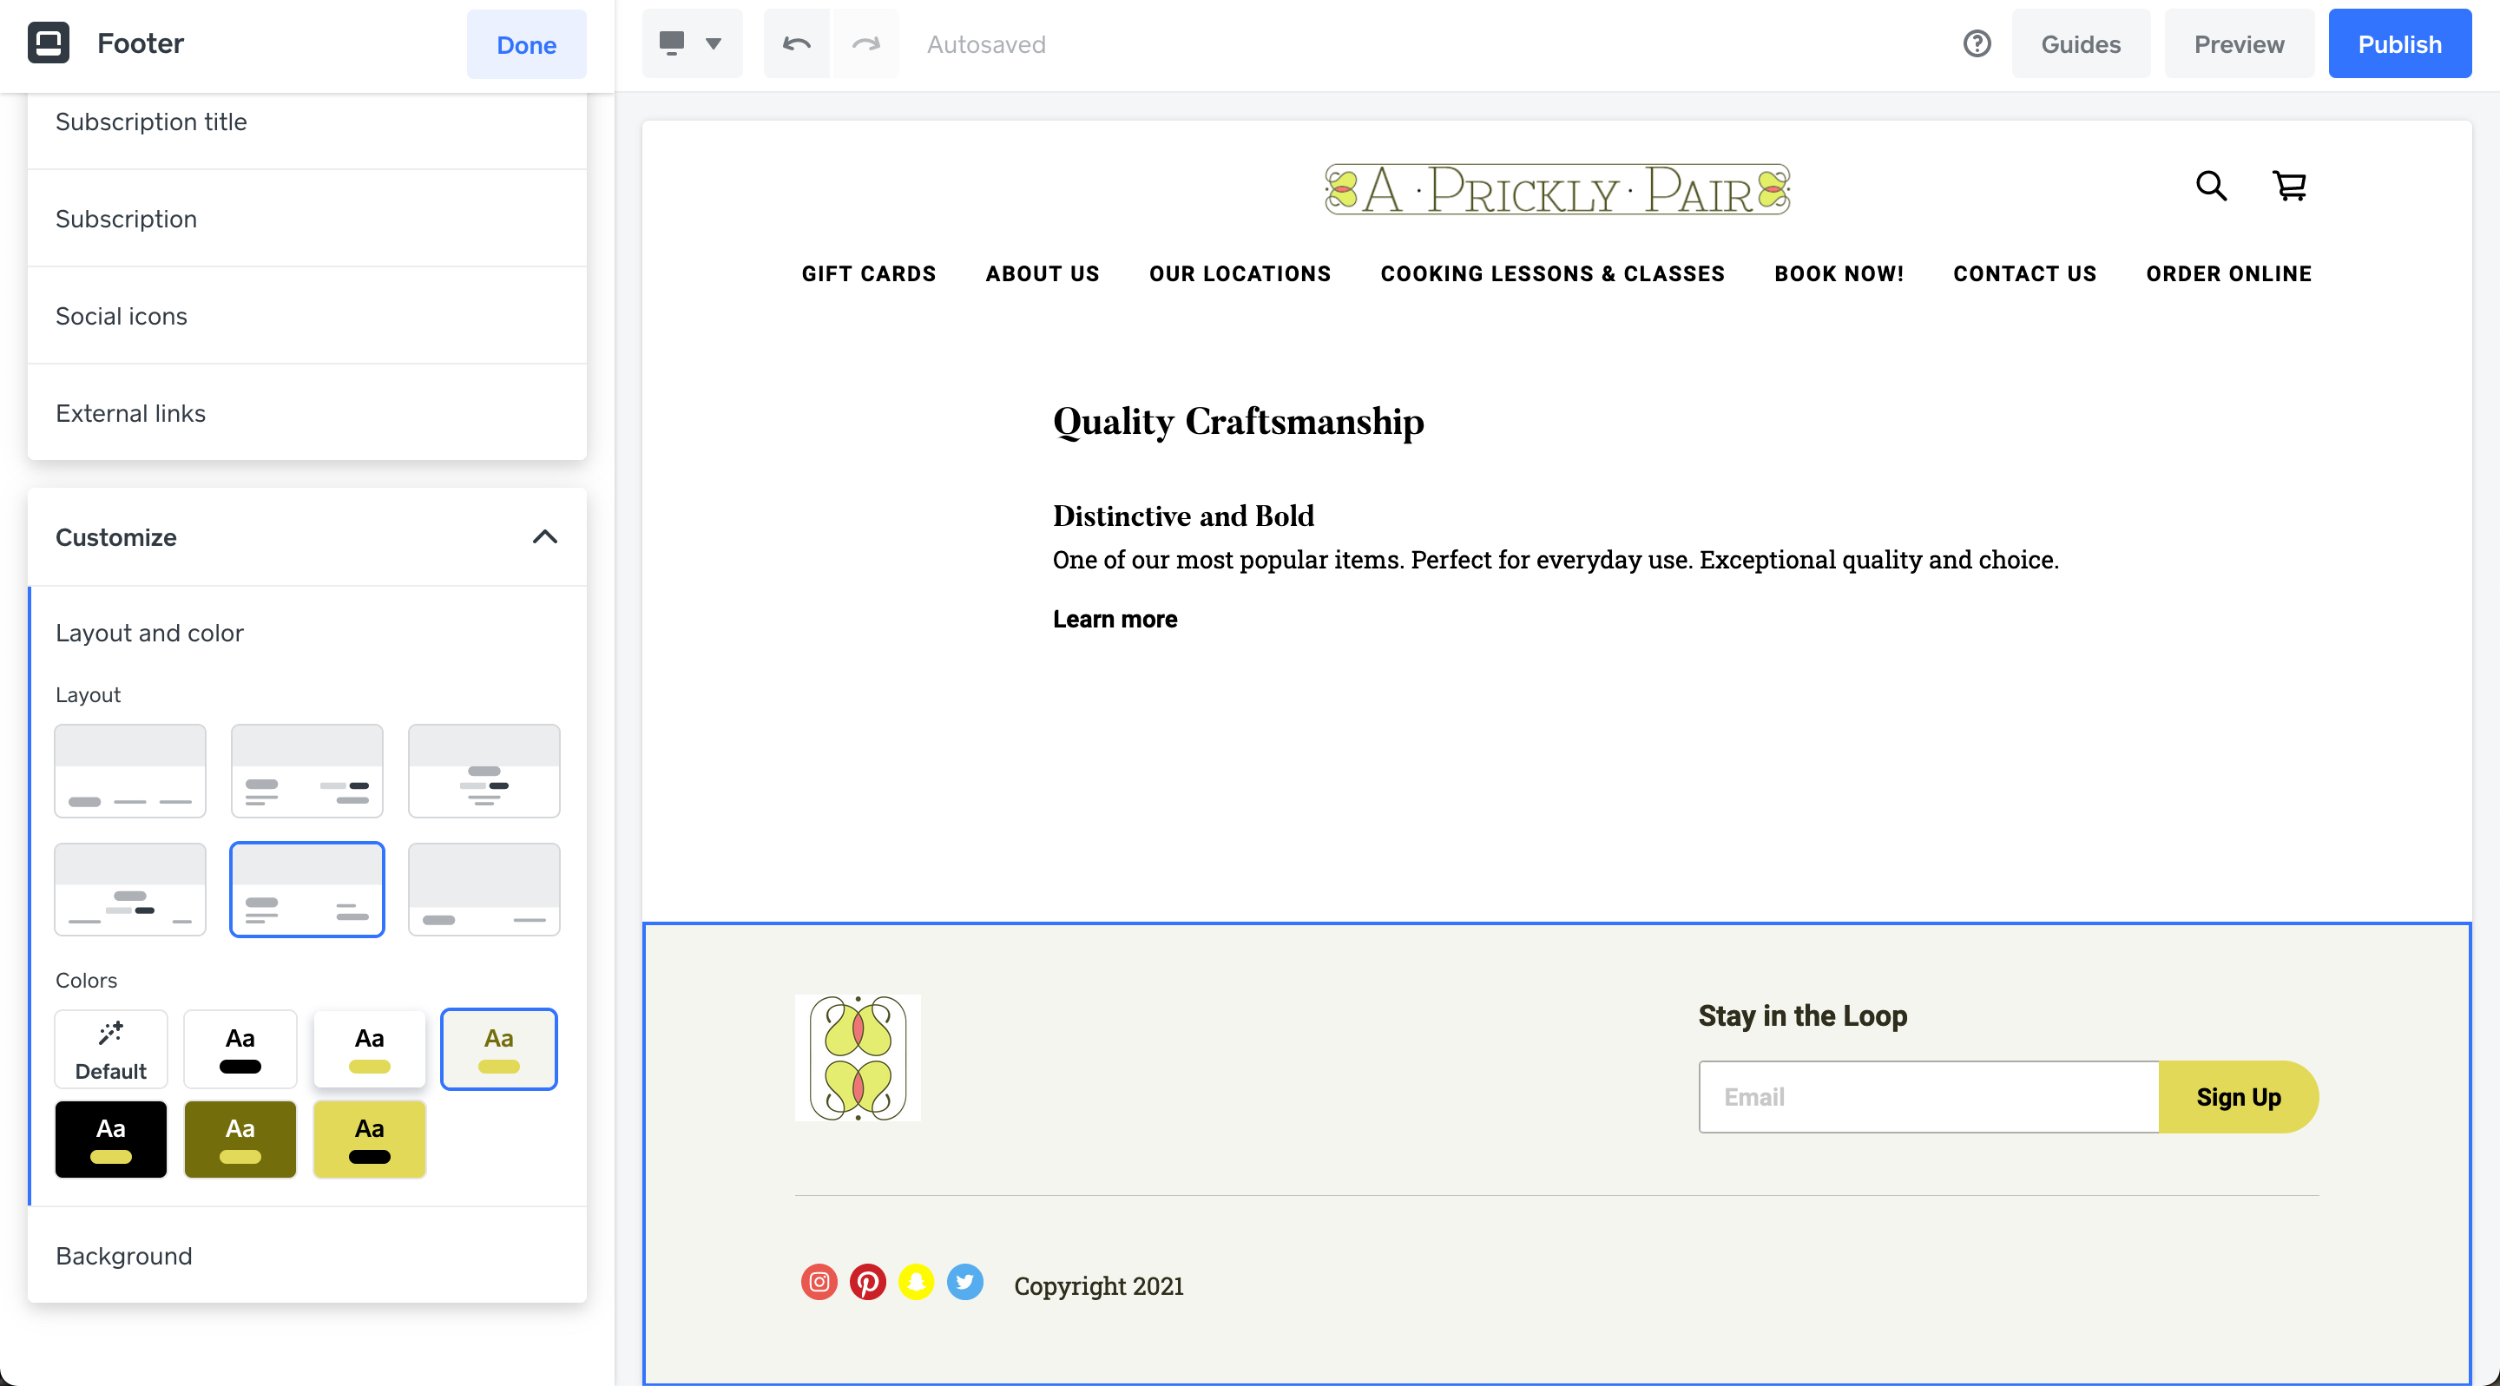Viewport: 2500px width, 1386px height.
Task: Select the first footer layout thumbnail
Action: [130, 771]
